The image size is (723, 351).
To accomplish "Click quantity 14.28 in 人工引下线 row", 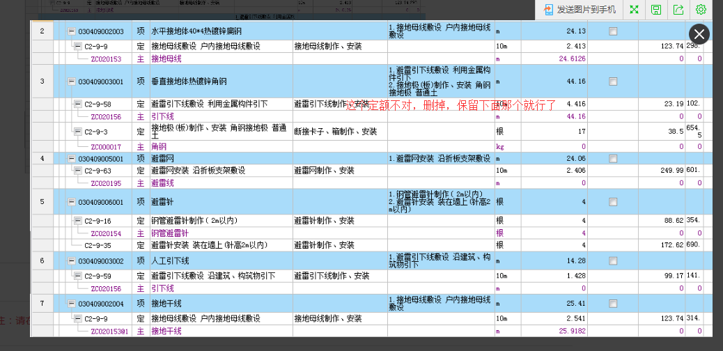I will 576,262.
